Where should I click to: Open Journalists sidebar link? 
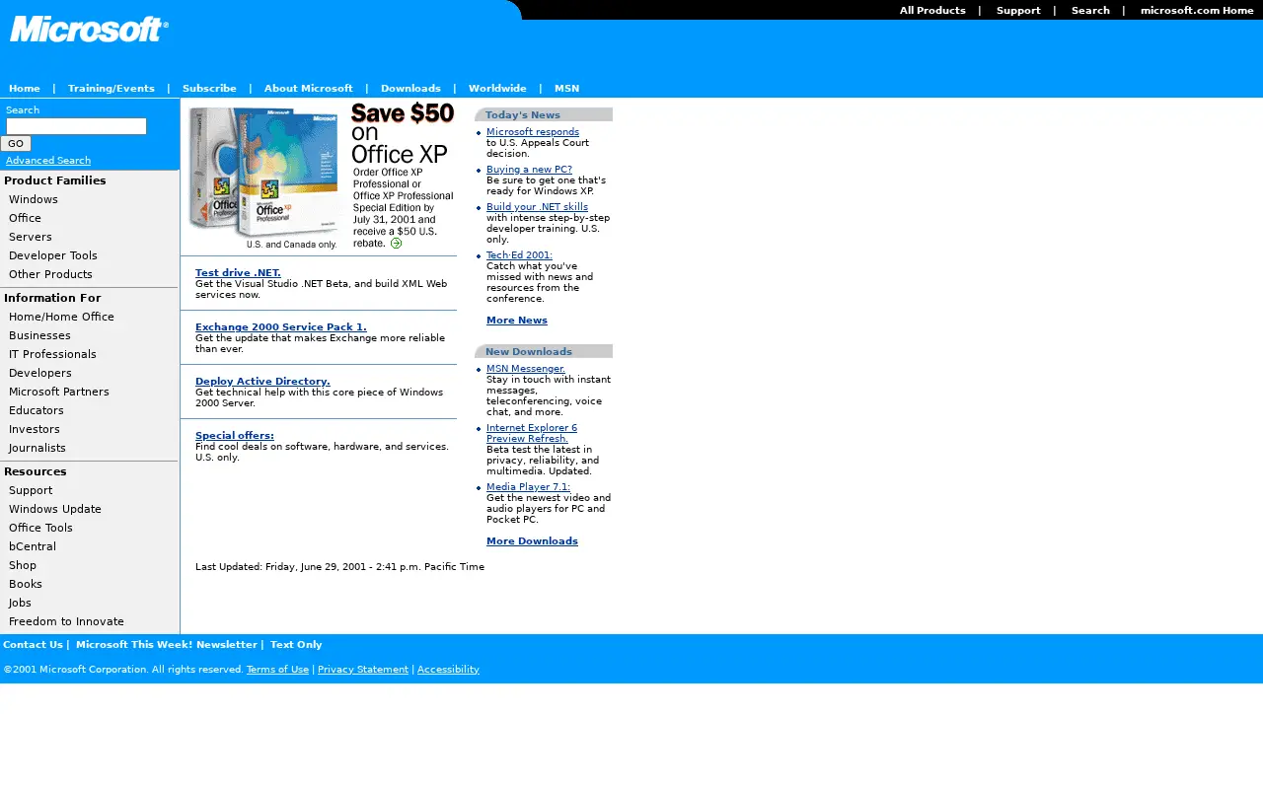(x=37, y=448)
